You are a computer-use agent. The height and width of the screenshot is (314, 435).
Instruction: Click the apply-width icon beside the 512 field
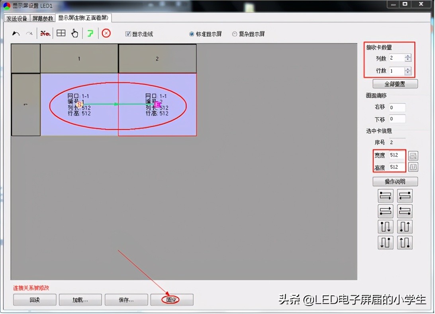click(413, 155)
